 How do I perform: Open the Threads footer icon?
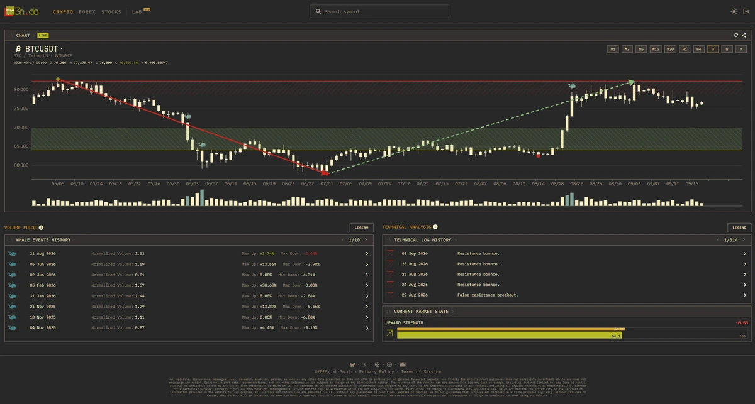click(x=377, y=364)
